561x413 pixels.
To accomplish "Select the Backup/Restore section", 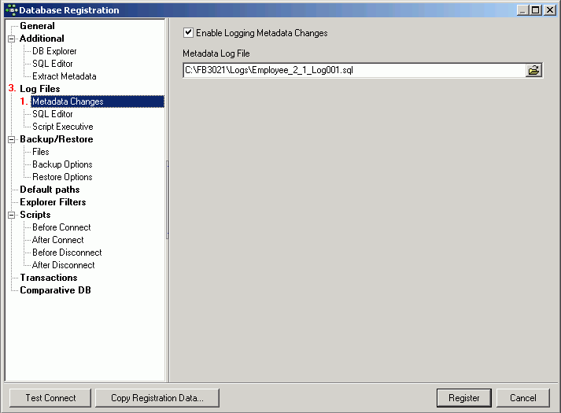I will pyautogui.click(x=57, y=139).
